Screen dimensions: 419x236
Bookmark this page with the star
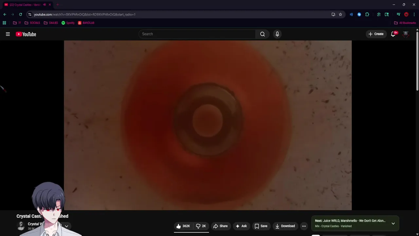pyautogui.click(x=340, y=14)
